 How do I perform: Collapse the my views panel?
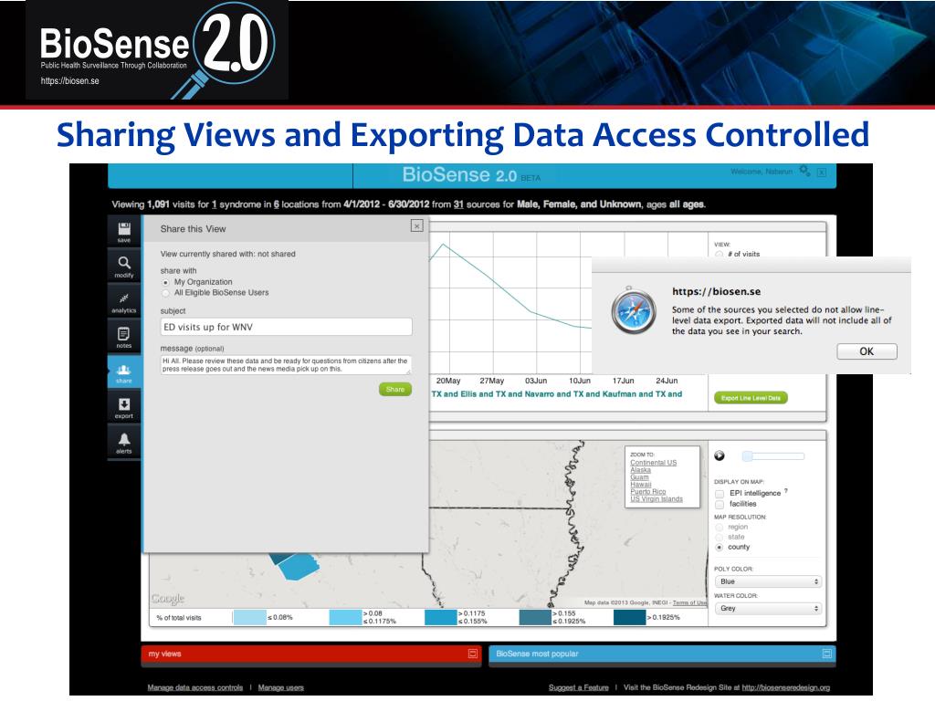pos(473,654)
